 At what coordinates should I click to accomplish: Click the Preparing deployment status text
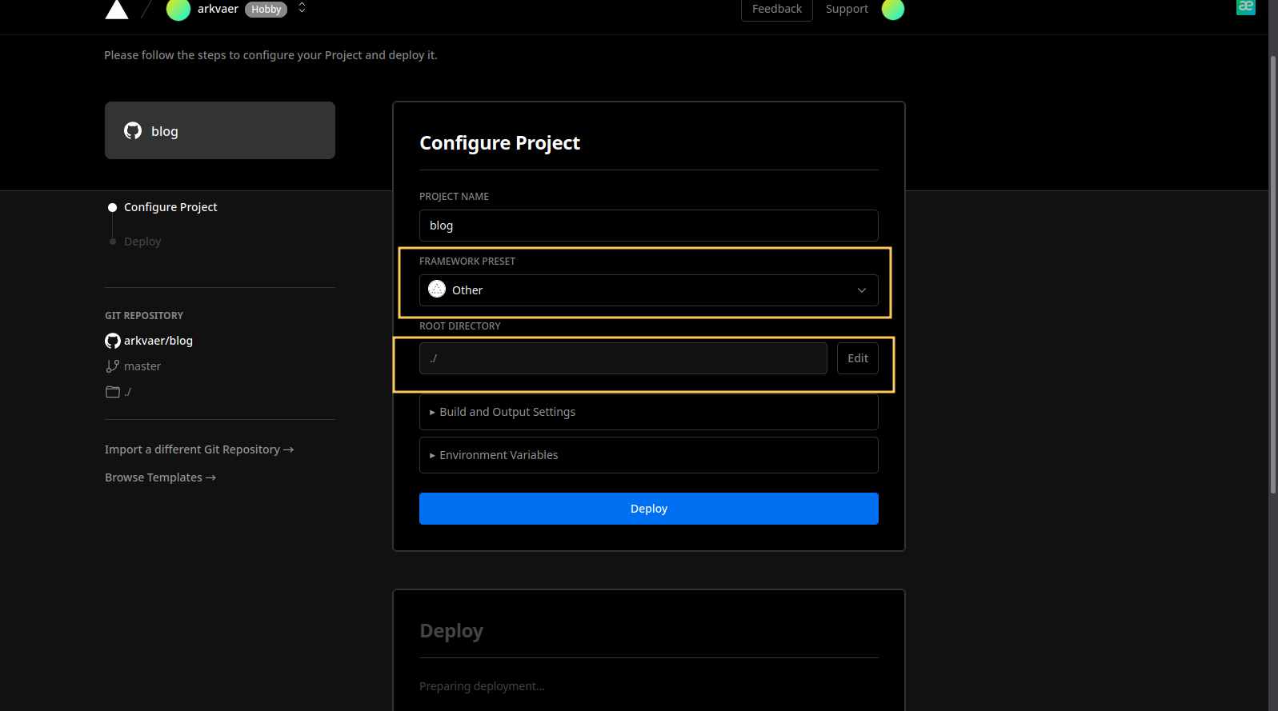pos(482,686)
